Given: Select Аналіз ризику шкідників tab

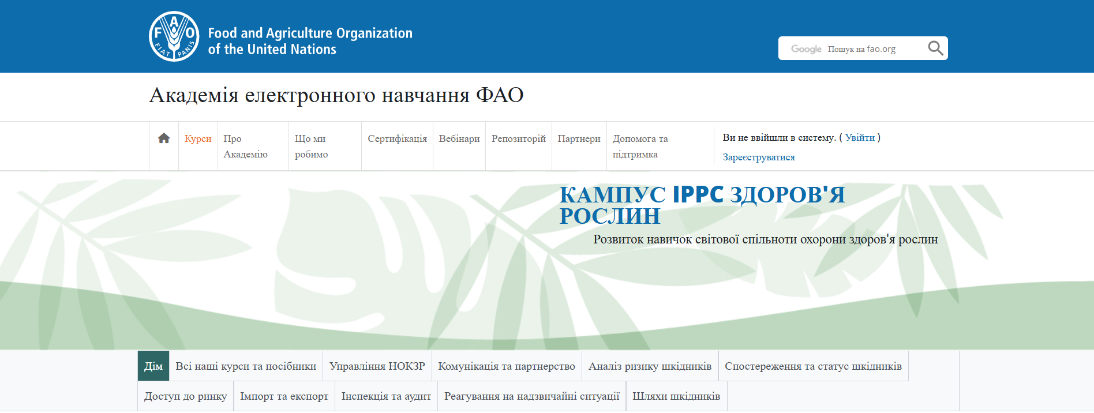Looking at the screenshot, I should pos(650,366).
